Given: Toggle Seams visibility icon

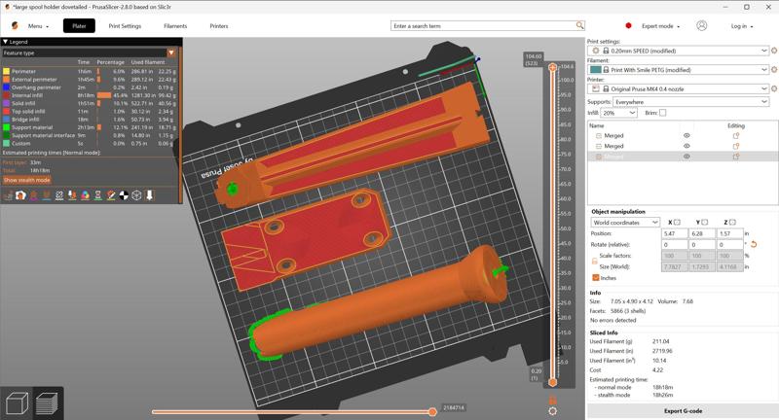Looking at the screenshot, I should pos(59,195).
